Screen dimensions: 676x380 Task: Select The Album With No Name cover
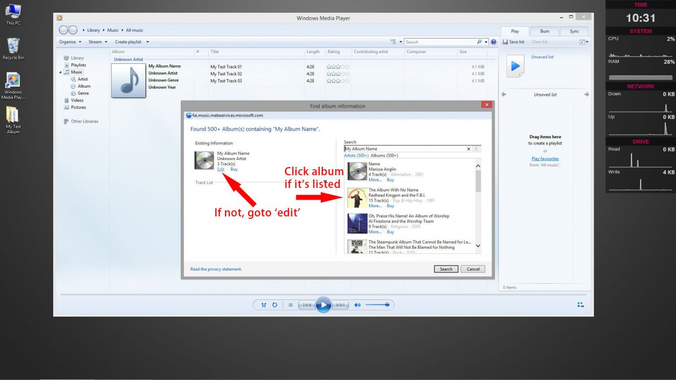coord(357,198)
